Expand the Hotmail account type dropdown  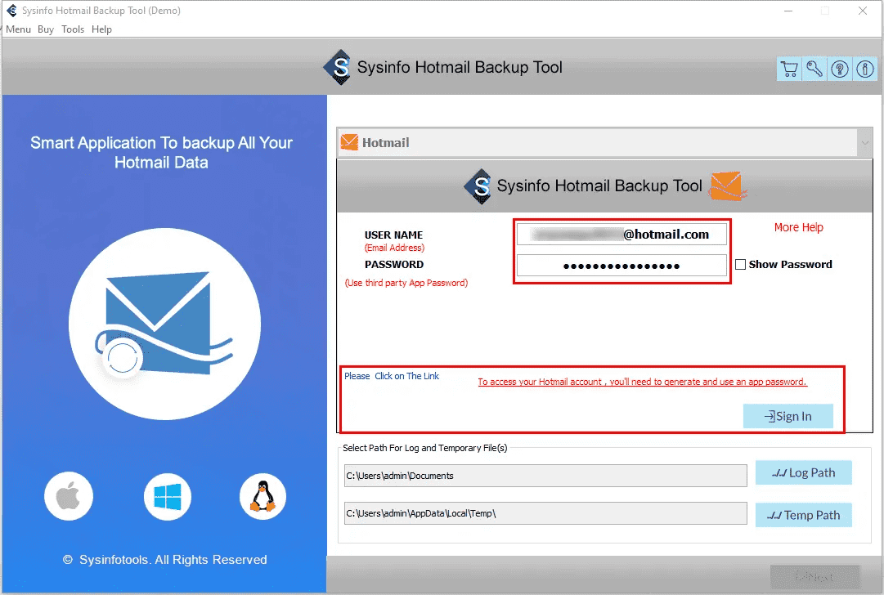tap(864, 142)
